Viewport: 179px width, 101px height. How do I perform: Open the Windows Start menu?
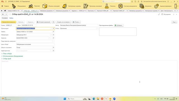click(x=65, y=99)
